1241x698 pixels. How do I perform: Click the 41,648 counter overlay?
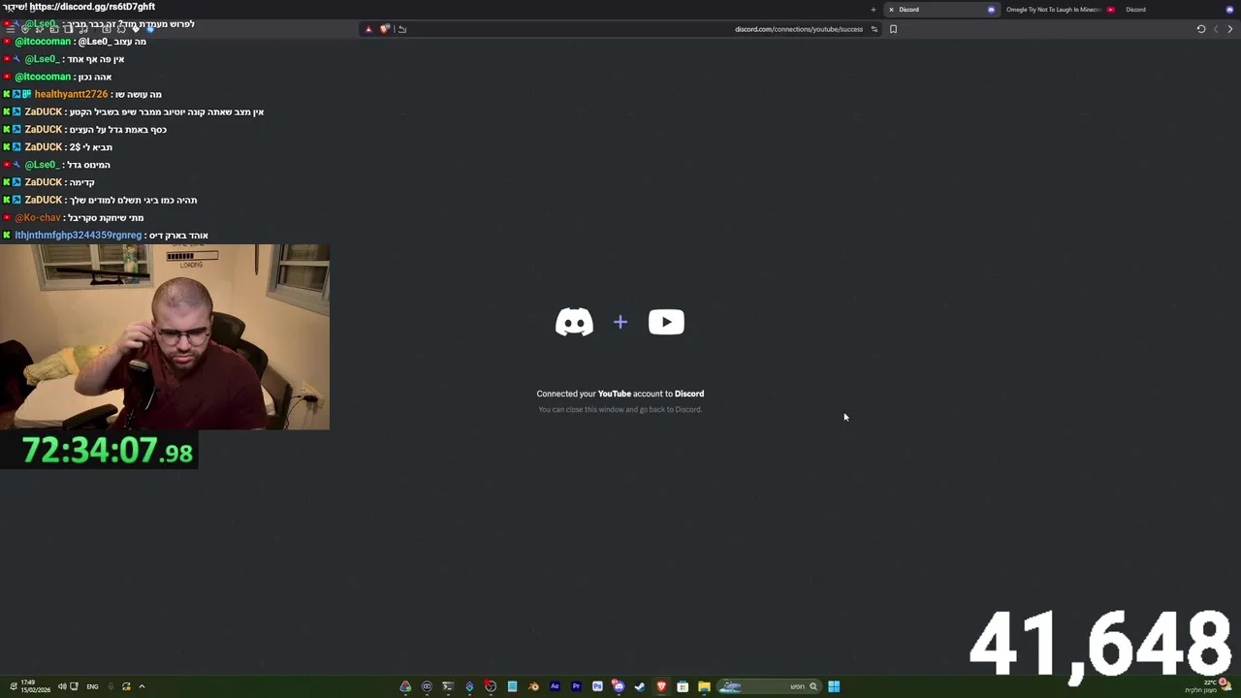1099,644
